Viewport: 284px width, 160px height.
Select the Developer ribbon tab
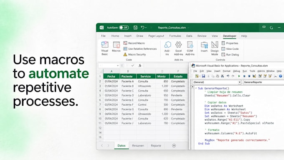(229, 36)
